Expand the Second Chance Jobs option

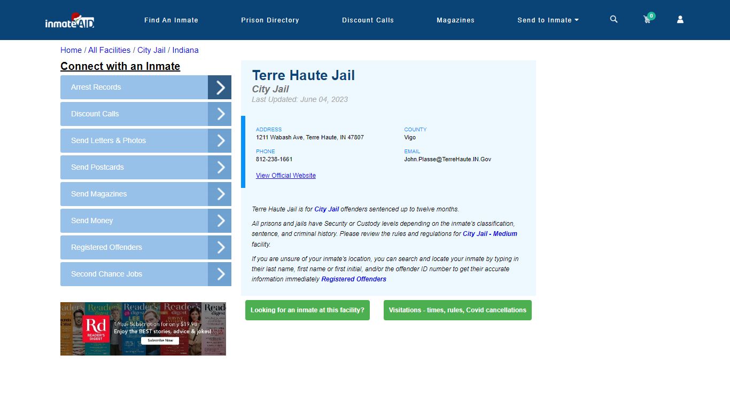point(219,274)
